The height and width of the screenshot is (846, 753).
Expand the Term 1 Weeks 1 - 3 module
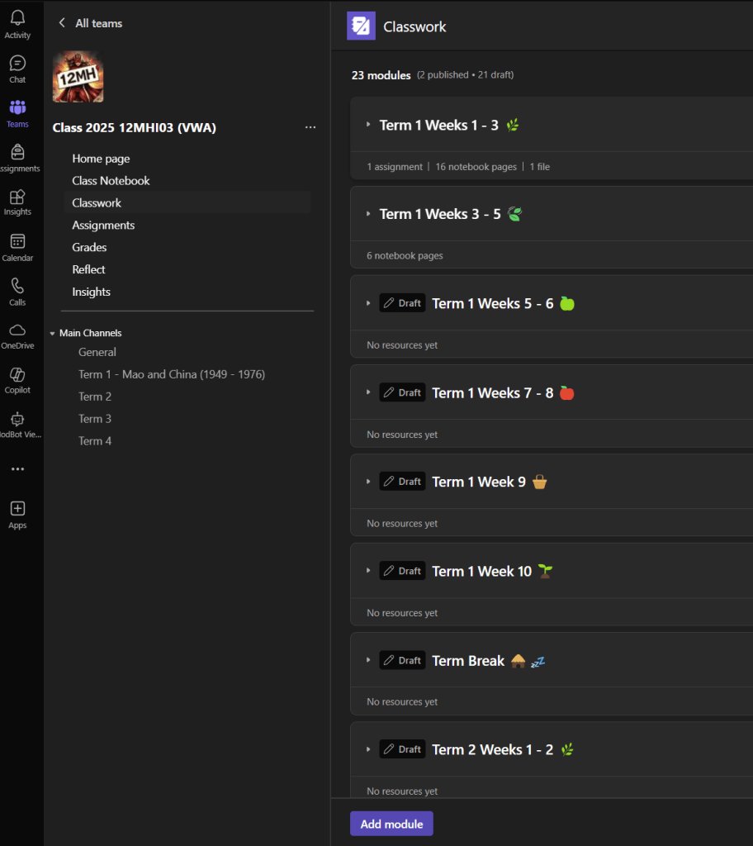coord(368,125)
